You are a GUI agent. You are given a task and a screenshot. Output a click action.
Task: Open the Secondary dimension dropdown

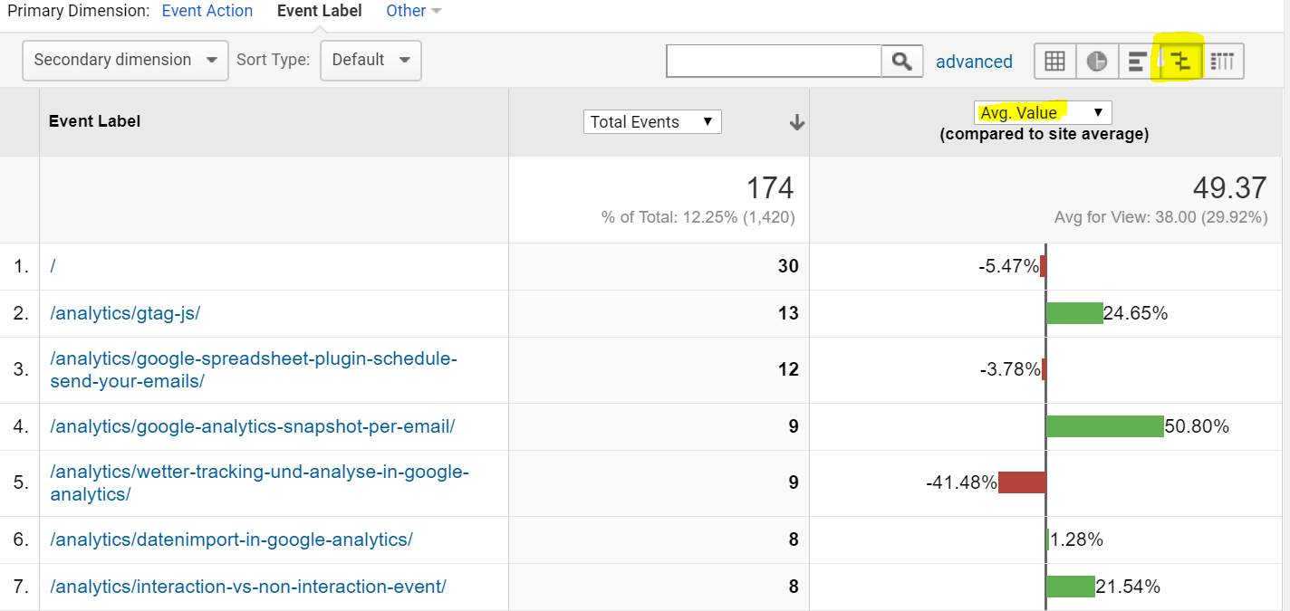coord(125,60)
